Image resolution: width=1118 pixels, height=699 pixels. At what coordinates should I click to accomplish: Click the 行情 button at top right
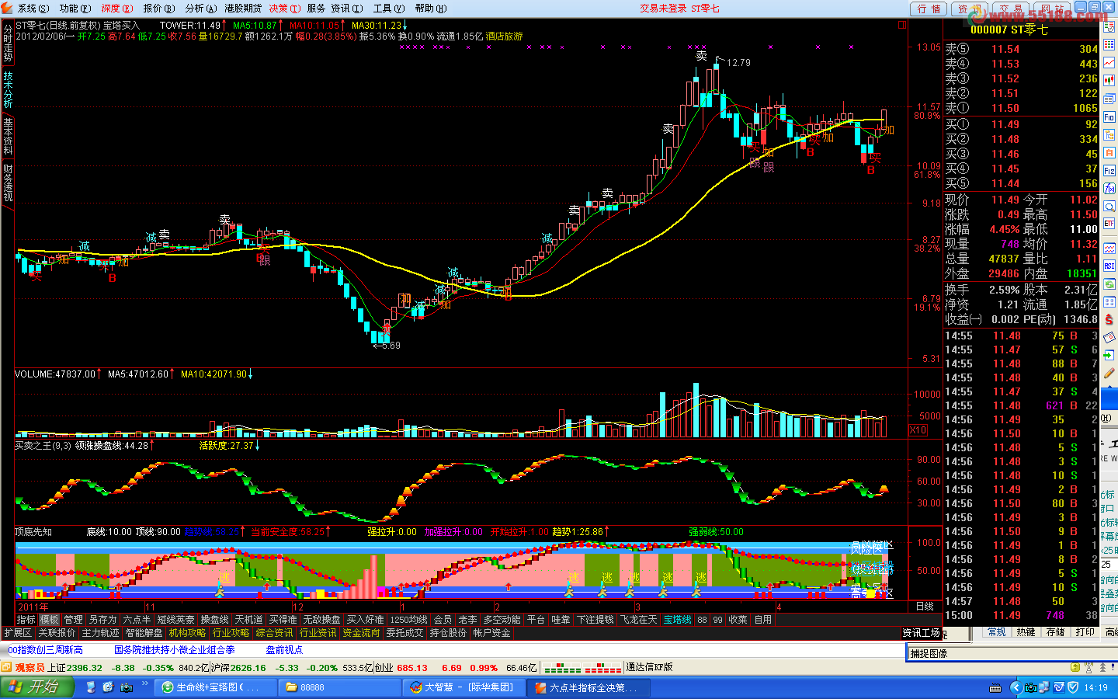[929, 9]
